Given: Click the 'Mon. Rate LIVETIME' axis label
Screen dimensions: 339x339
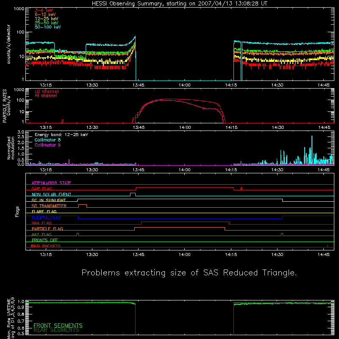Looking at the screenshot, I should [x=8, y=319].
